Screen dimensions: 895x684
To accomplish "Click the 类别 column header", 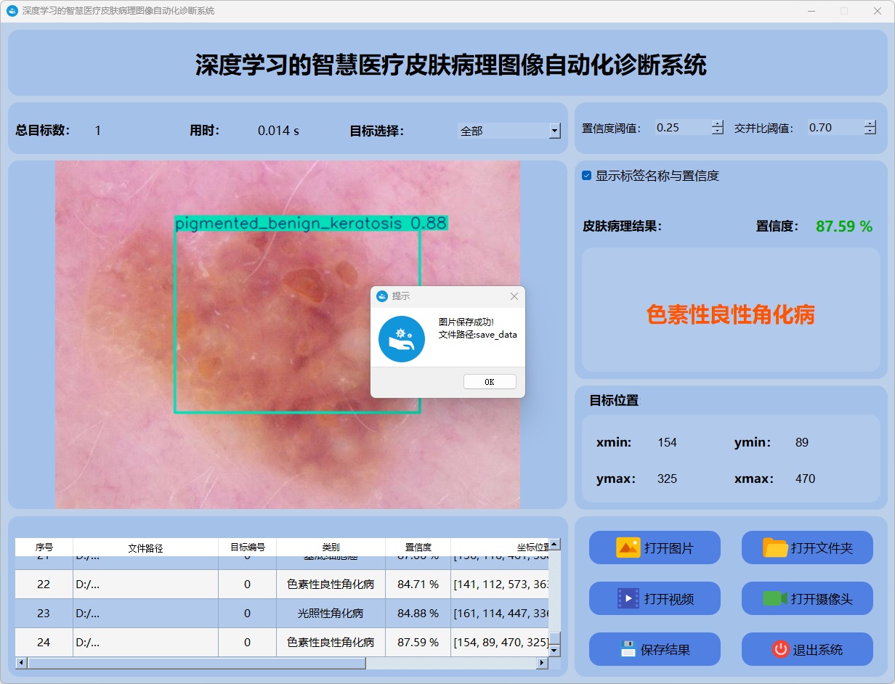I will tap(331, 547).
